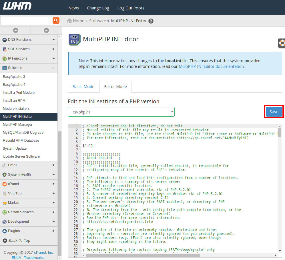285x260 pixels.
Task: Click the Back To Top arrow icon
Action: [x=5, y=241]
